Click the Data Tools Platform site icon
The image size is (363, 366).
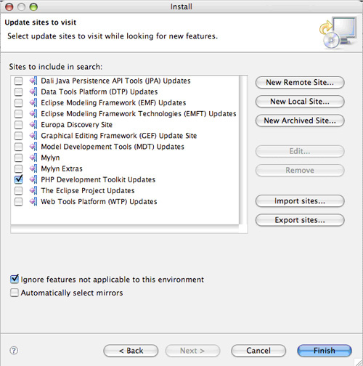tap(33, 91)
